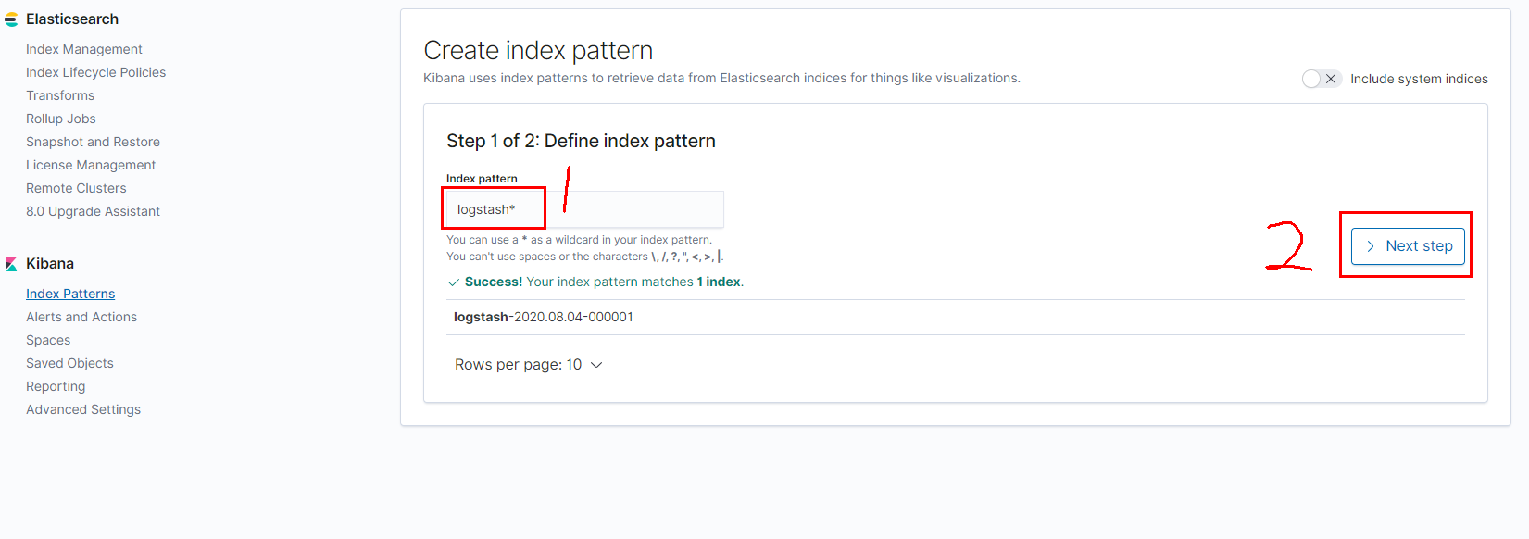Click the Kibana logo icon
Viewport: 1529px width, 539px height.
tap(11, 264)
